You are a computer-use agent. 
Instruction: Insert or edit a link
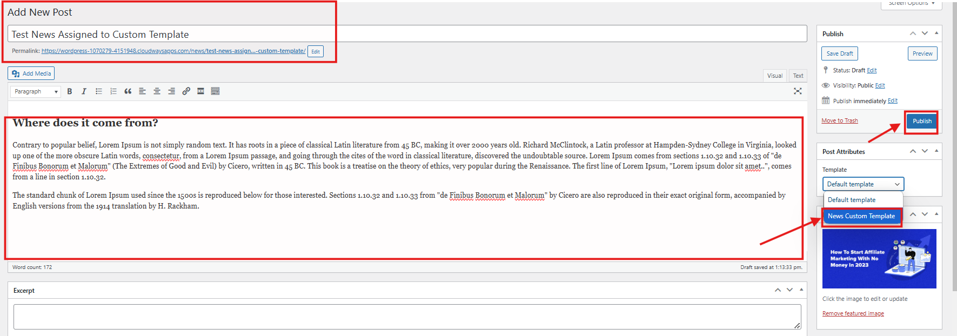click(186, 91)
